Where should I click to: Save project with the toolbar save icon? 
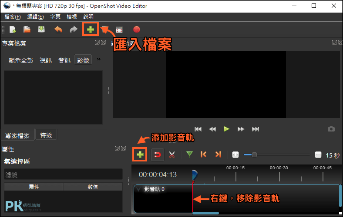point(41,30)
